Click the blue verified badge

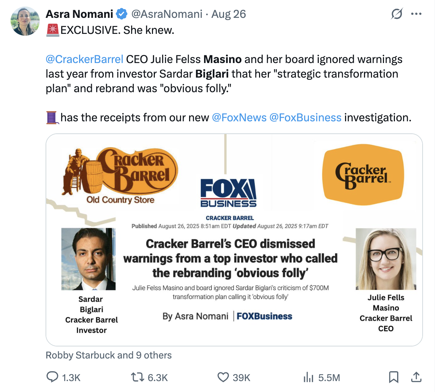pos(122,14)
